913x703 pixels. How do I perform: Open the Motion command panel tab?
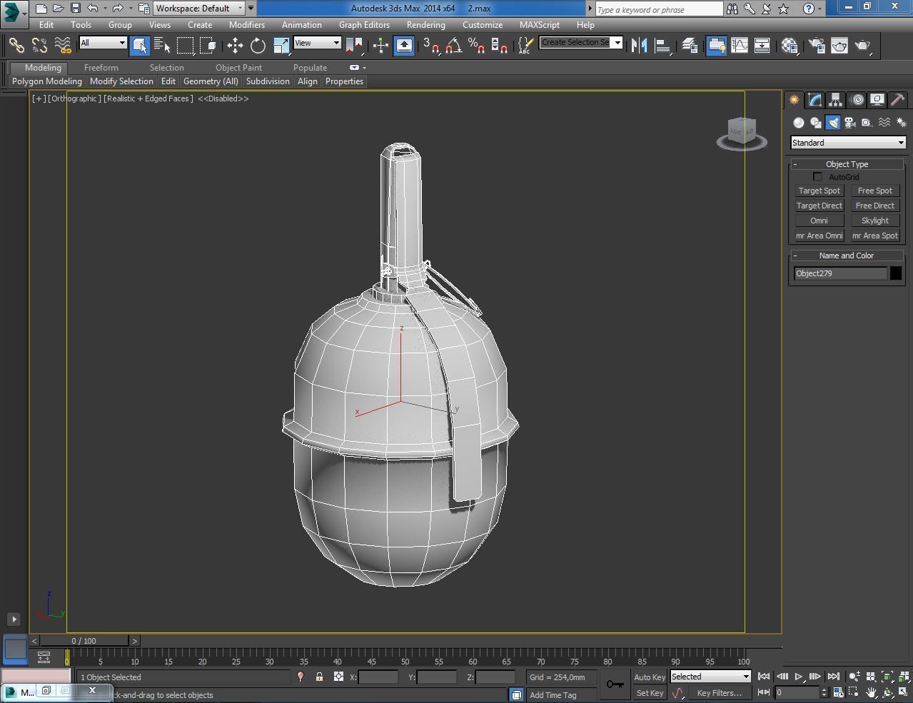(857, 100)
